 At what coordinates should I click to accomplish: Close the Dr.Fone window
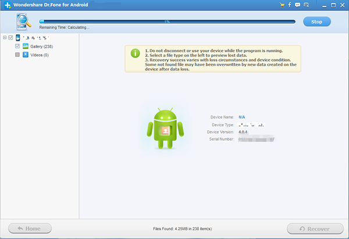coord(343,5)
